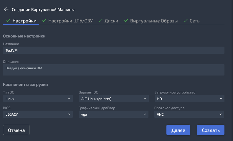Image resolution: width=233 pixels, height=141 pixels.
Task: Click the checkmark icon beside Диски
Action: coord(100,21)
